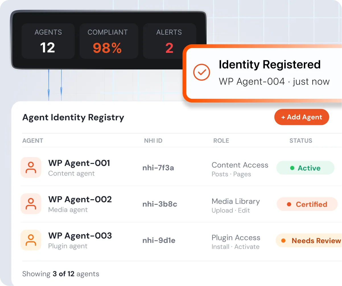Click the Agent Identity Registry heading
Screen dimensions: 342x286
(73, 118)
